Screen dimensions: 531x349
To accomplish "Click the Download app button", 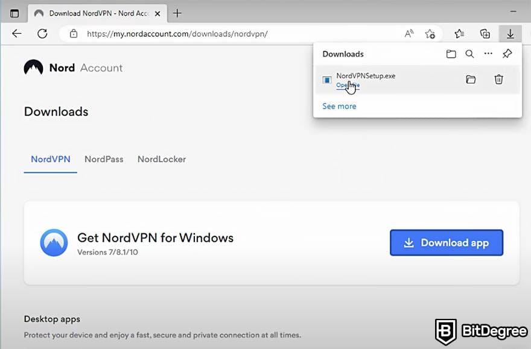I will [447, 242].
